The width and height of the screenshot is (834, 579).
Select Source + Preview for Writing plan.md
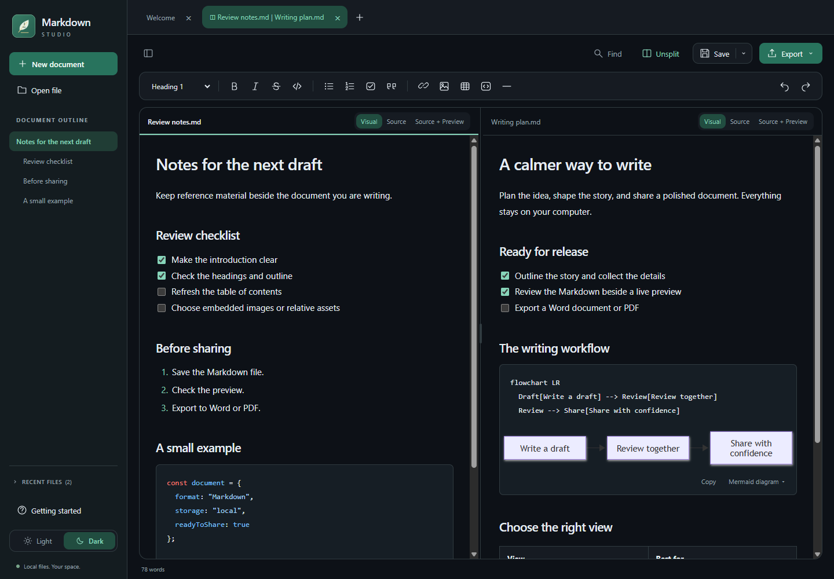point(783,122)
